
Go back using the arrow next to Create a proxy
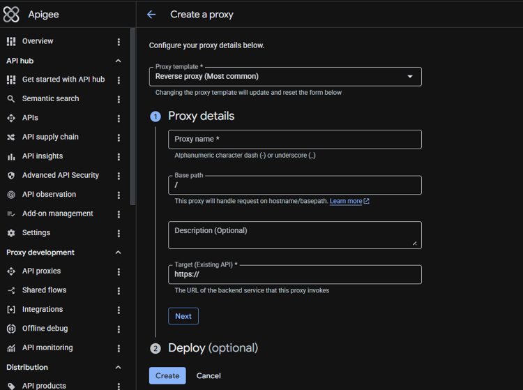pos(151,15)
